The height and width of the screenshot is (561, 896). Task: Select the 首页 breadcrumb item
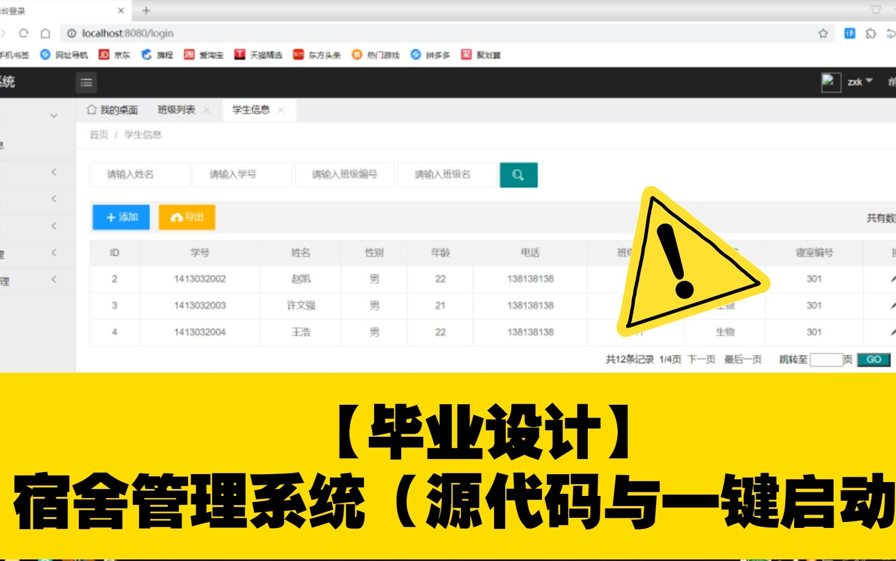(98, 135)
